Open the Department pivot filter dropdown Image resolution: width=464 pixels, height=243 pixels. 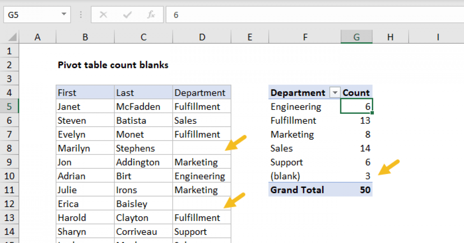click(x=334, y=93)
